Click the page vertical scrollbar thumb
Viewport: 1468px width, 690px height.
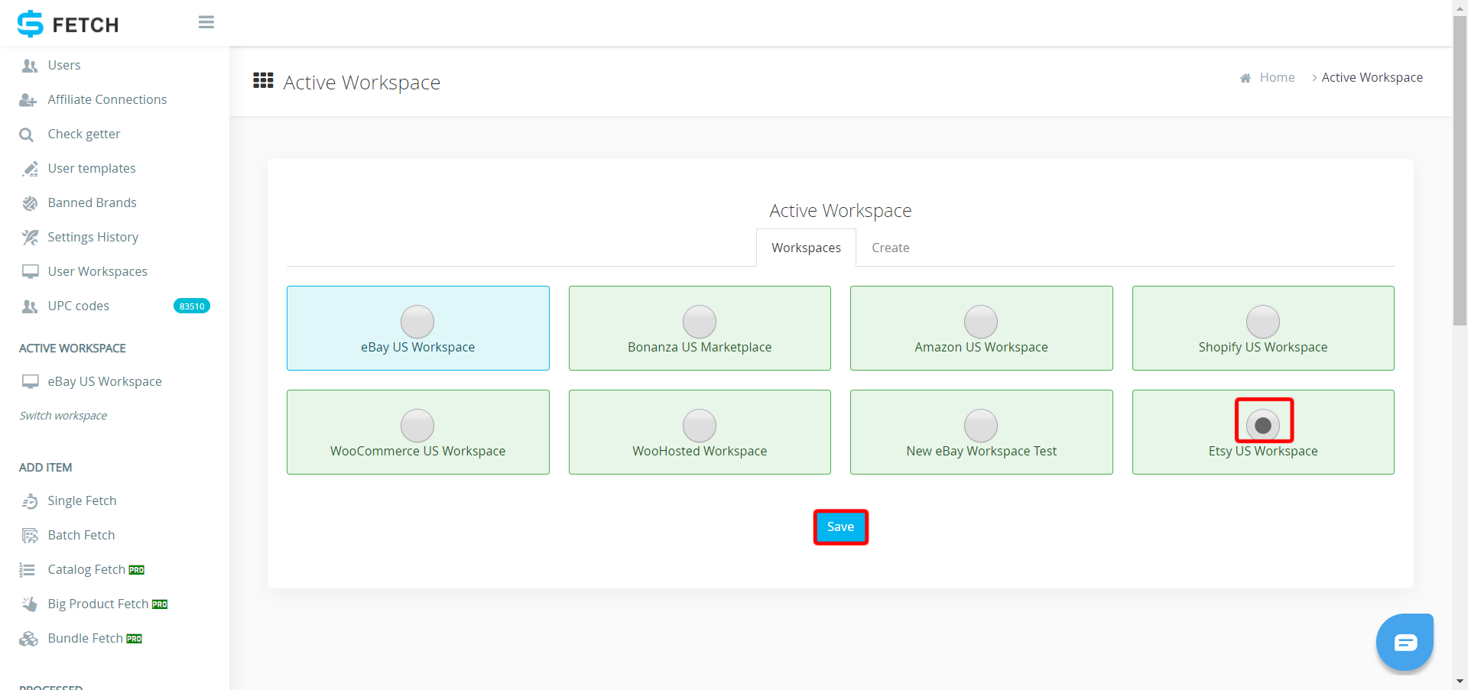1460,170
